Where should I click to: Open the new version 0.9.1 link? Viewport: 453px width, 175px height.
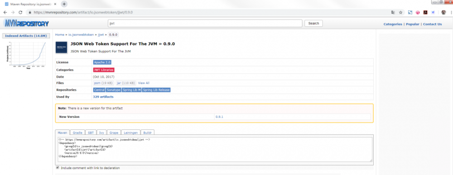(219, 117)
